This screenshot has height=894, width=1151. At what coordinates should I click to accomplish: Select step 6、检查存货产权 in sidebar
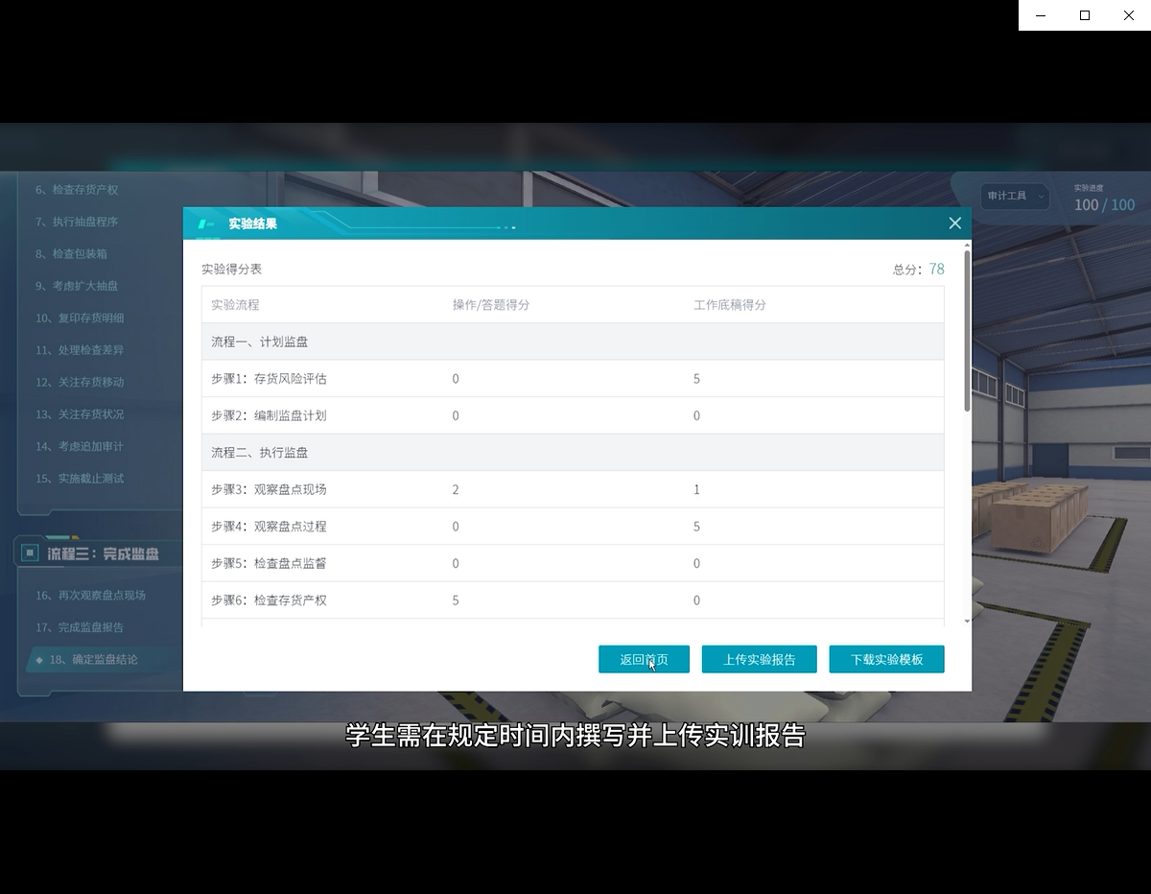point(77,190)
